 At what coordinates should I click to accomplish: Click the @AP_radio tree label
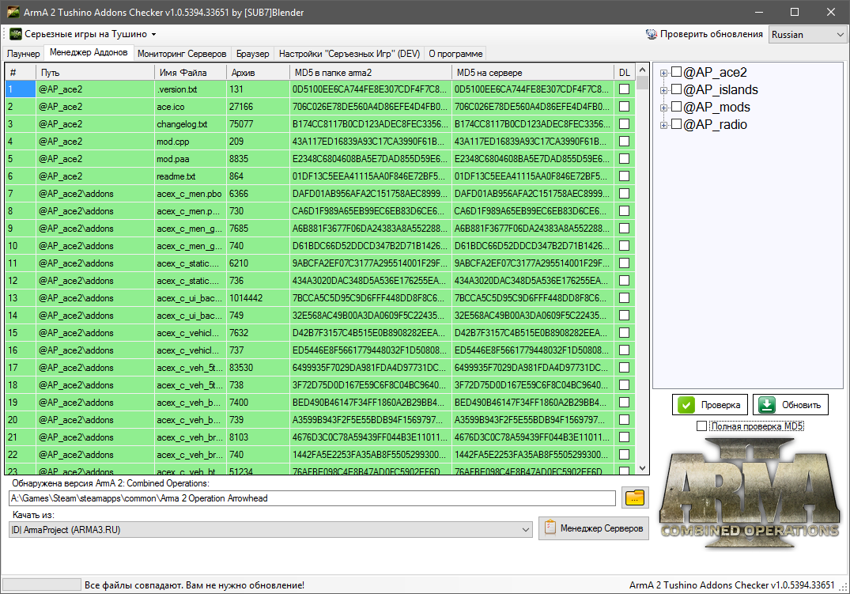coord(715,124)
